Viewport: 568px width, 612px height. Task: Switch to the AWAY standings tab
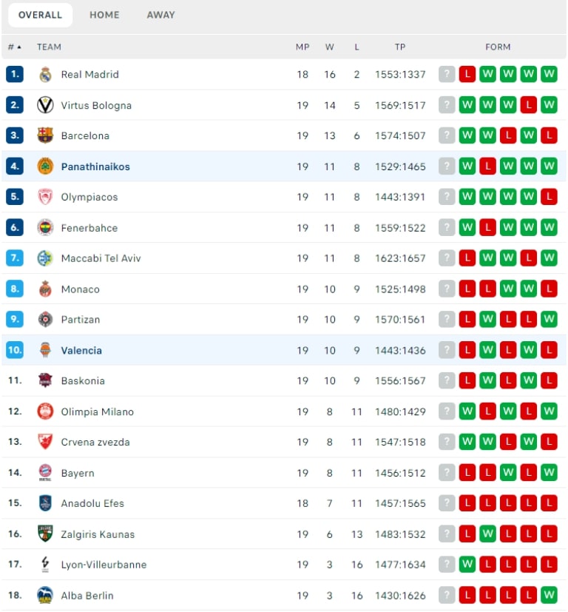pyautogui.click(x=160, y=15)
